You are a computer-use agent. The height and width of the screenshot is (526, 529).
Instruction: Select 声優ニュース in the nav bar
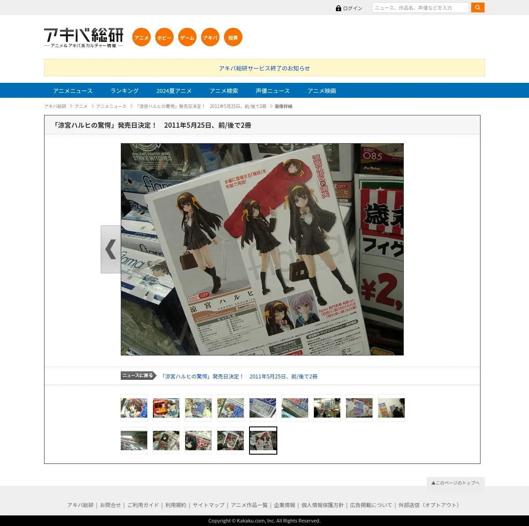272,91
